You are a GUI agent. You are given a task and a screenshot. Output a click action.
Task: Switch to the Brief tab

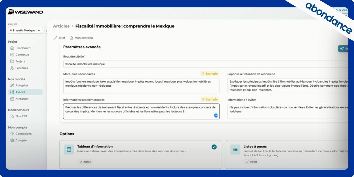coord(59,38)
